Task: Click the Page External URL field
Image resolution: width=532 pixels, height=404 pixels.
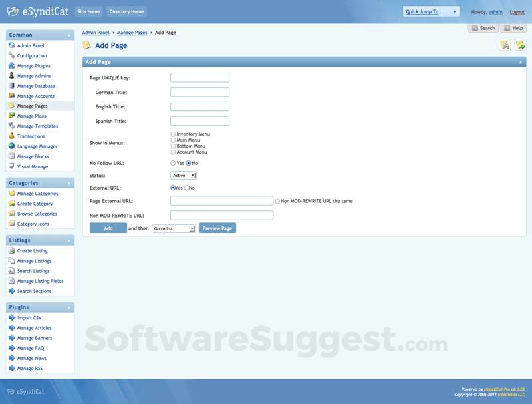Action: (222, 201)
